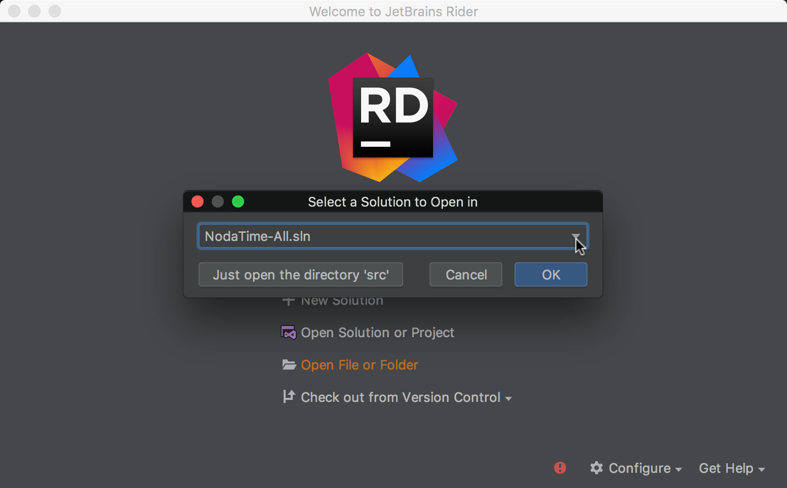Choose Open File or Folder
This screenshot has width=787, height=488.
360,365
